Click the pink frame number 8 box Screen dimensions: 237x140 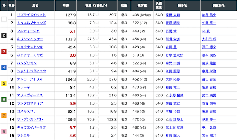[x=4, y=132]
